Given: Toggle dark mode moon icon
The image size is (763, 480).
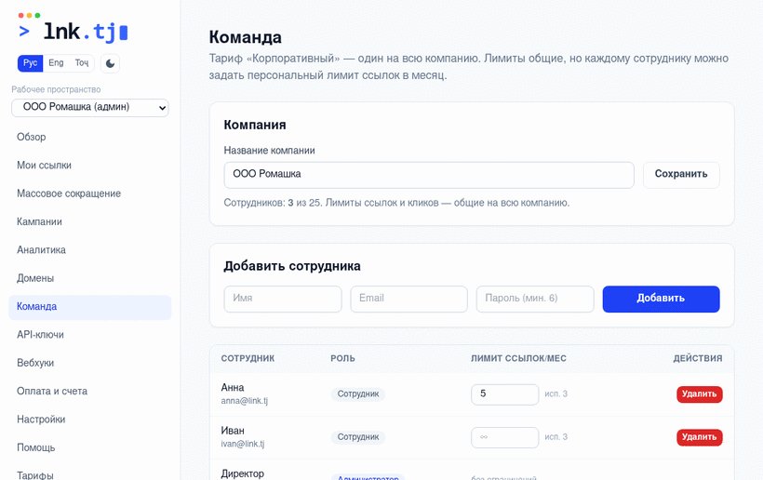Looking at the screenshot, I should pos(111,63).
